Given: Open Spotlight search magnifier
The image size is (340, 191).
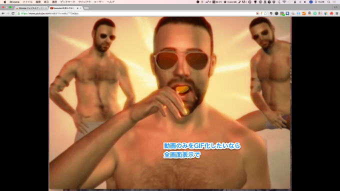Looking at the screenshot, I should 328,2.
